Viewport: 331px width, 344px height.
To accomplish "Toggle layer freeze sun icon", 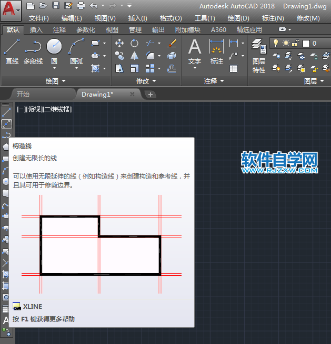I will [286, 43].
